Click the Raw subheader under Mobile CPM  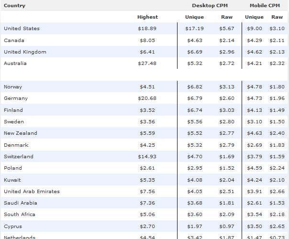click(277, 17)
